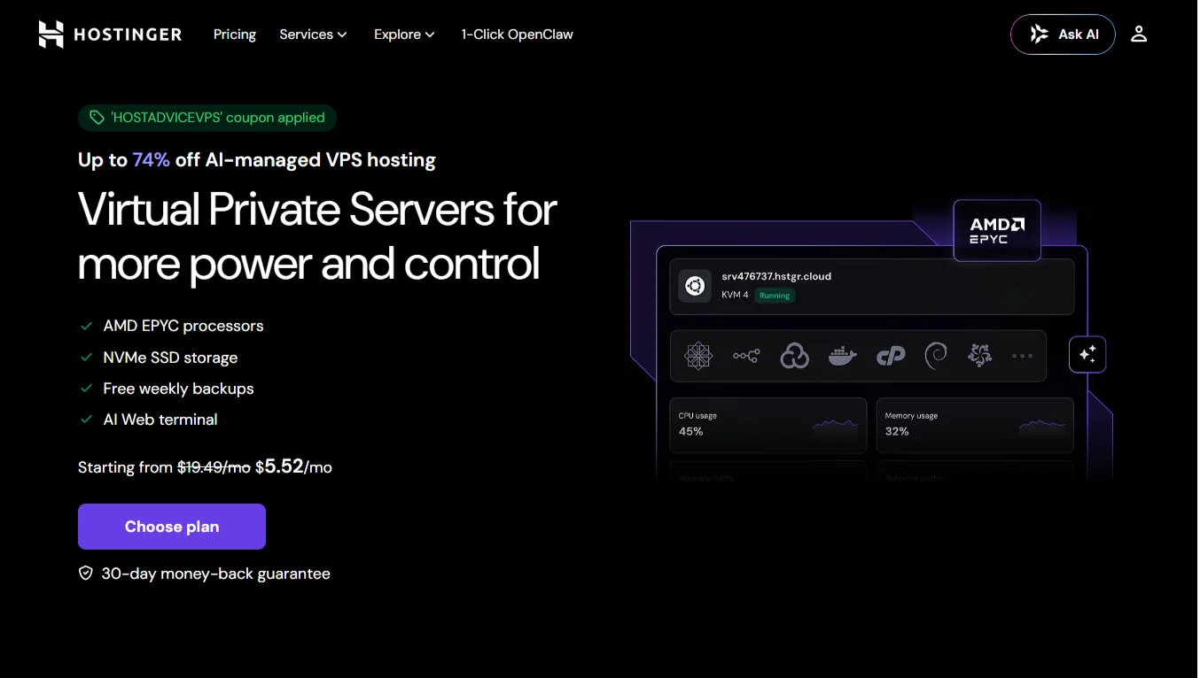This screenshot has width=1200, height=678.
Task: Open the Pricing menu item
Action: coord(235,35)
